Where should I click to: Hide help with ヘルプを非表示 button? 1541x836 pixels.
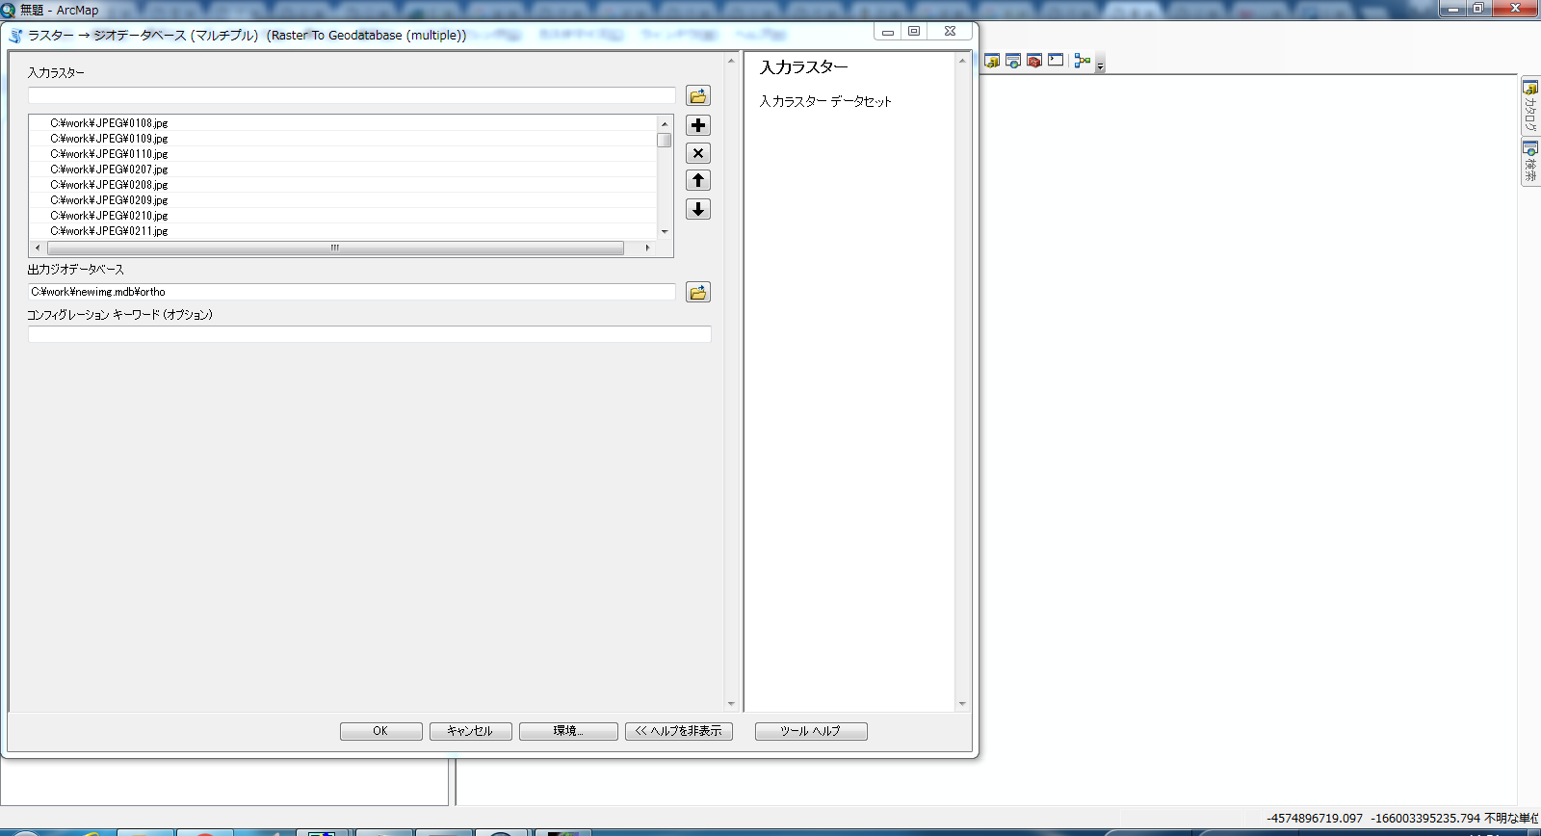(679, 731)
